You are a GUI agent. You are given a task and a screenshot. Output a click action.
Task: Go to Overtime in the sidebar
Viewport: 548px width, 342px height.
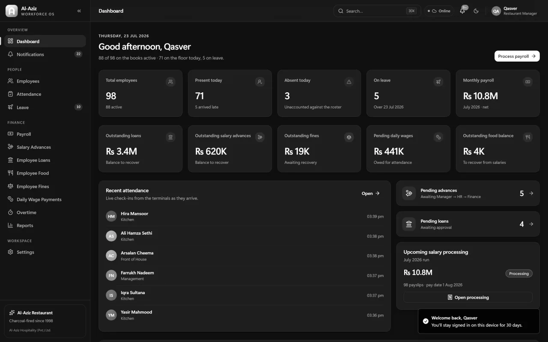[45, 212]
